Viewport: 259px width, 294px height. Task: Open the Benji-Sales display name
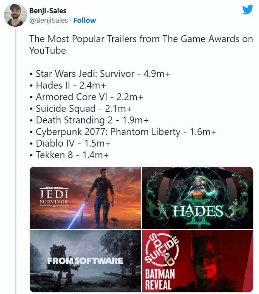click(x=48, y=11)
